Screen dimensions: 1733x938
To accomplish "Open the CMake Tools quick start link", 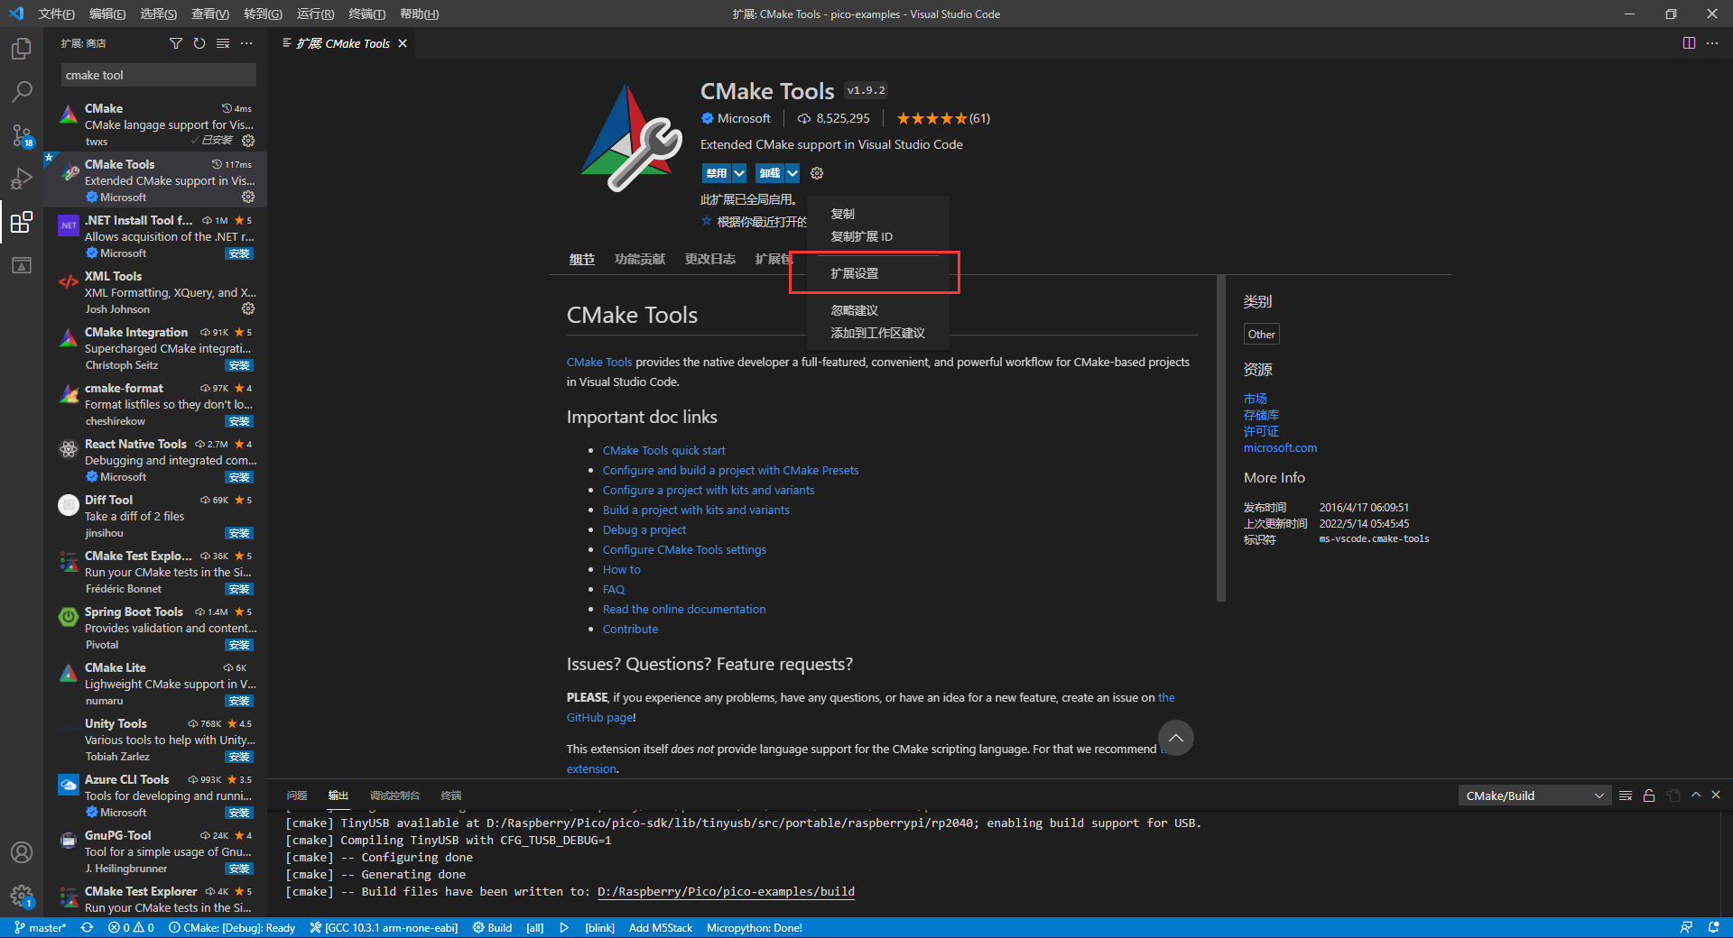I will [x=663, y=450].
